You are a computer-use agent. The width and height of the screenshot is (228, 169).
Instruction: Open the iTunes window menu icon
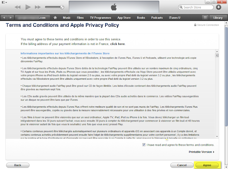4,2
